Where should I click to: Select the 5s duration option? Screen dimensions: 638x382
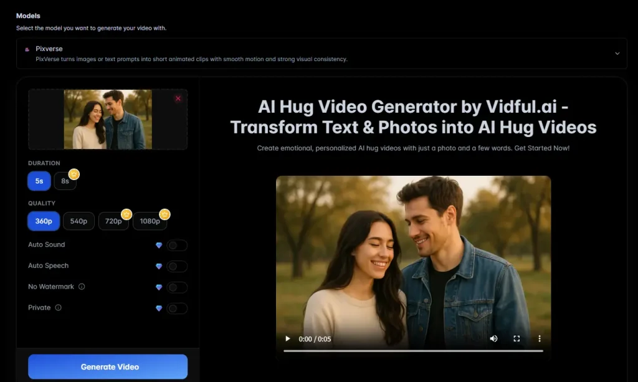tap(39, 181)
